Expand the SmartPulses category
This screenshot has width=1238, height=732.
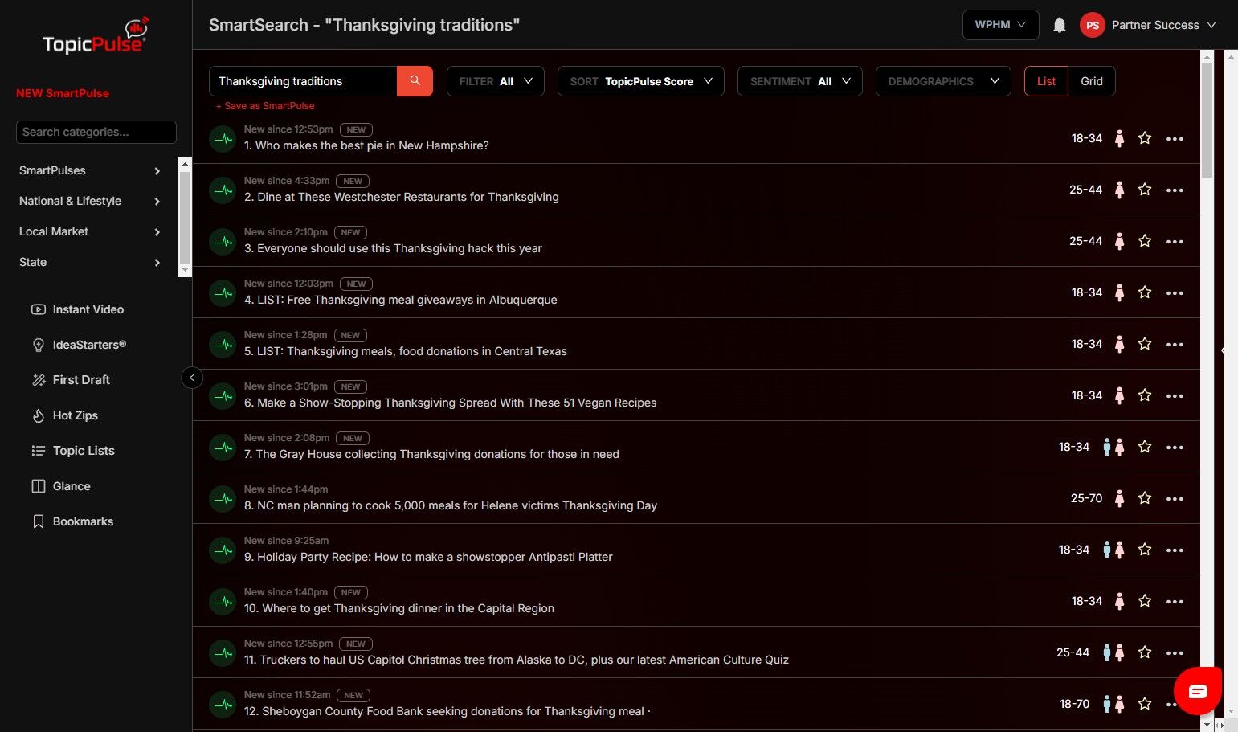tap(90, 170)
